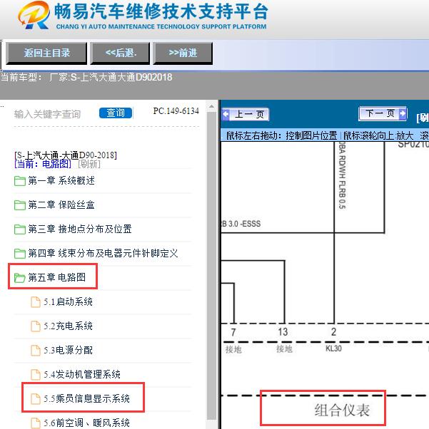Open 5.2充电系统 diagram
This screenshot has width=429, height=429.
(69, 326)
